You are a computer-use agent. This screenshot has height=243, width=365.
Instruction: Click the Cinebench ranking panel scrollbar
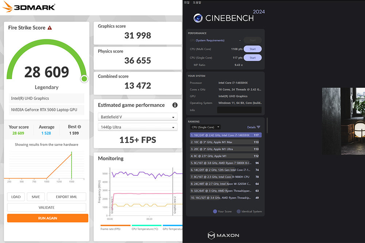[x=267, y=126]
